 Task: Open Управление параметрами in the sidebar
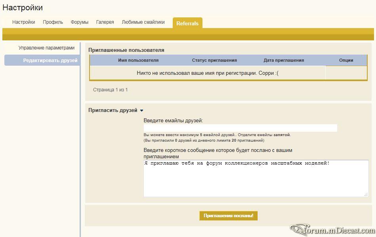pyautogui.click(x=46, y=48)
